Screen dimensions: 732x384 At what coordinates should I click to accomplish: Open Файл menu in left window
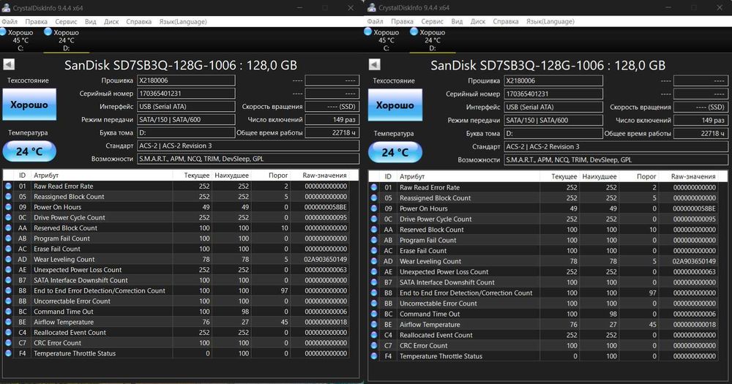coord(10,21)
